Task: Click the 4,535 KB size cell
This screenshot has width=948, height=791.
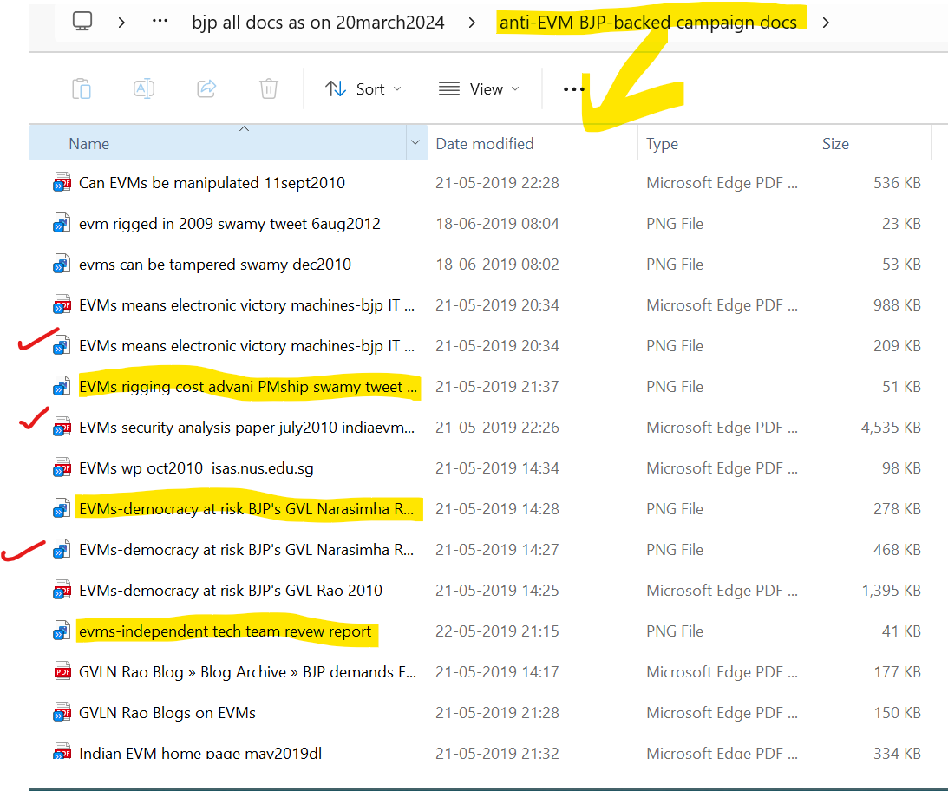Action: pos(891,427)
